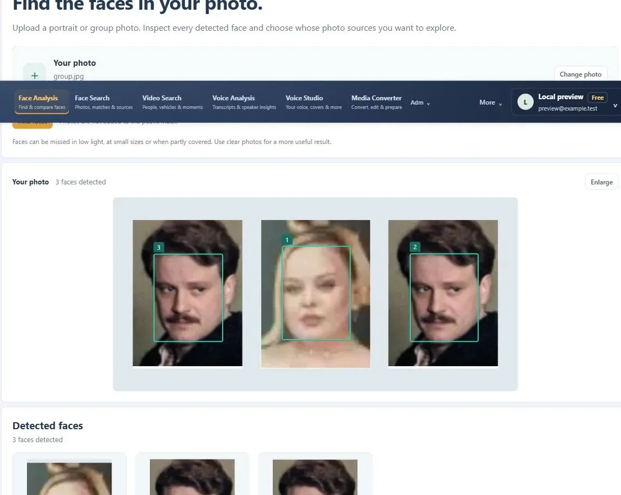The image size is (621, 495).
Task: Select face box number 2
Action: click(444, 298)
